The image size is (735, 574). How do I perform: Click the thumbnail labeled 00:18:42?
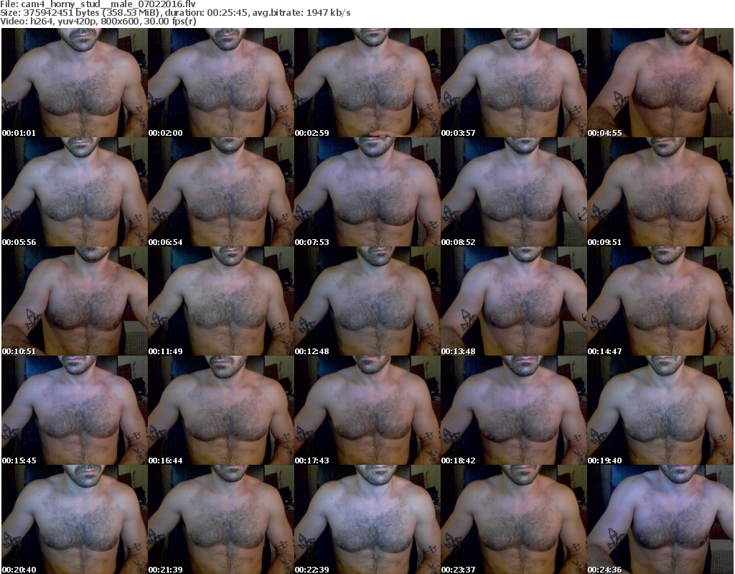pos(514,410)
